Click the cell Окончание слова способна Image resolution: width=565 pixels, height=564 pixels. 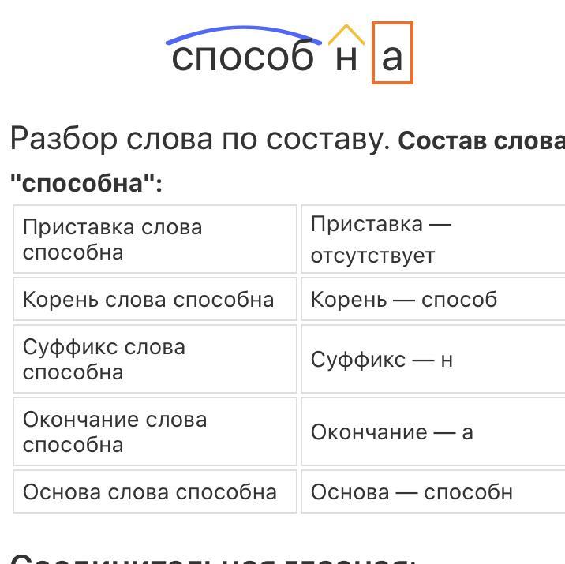pyautogui.click(x=155, y=431)
